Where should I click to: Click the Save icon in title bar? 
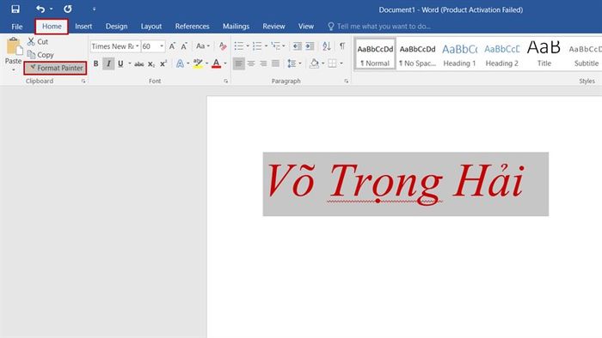[15, 9]
